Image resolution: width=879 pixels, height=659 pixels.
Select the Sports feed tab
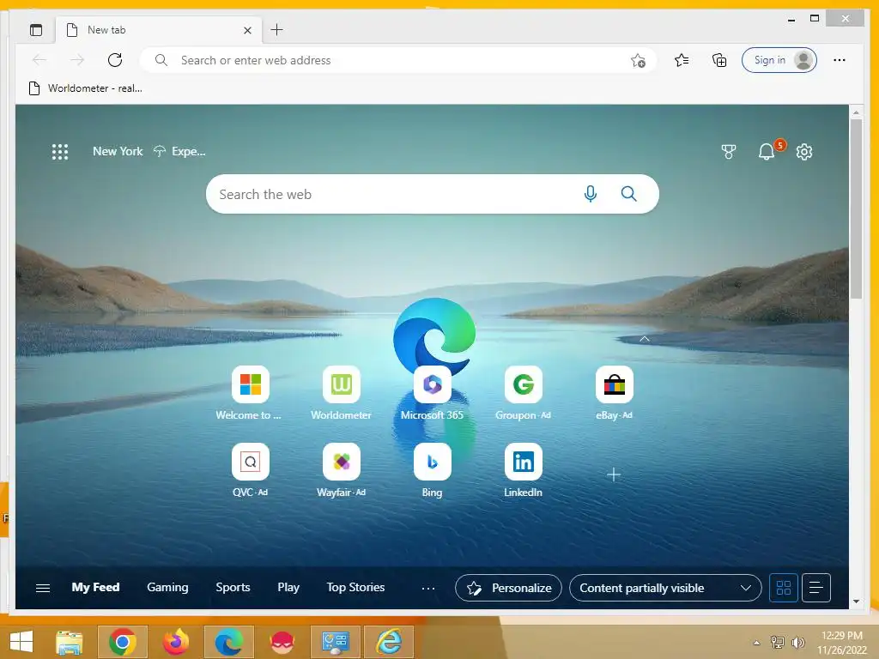pos(233,587)
